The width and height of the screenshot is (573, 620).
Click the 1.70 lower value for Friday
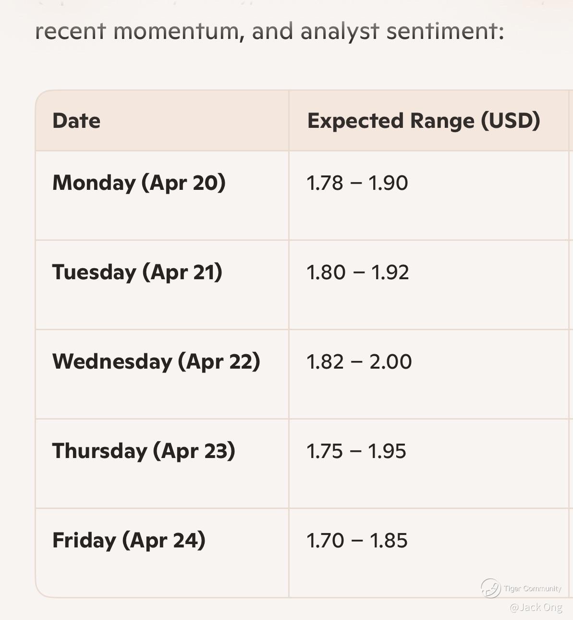pos(325,541)
